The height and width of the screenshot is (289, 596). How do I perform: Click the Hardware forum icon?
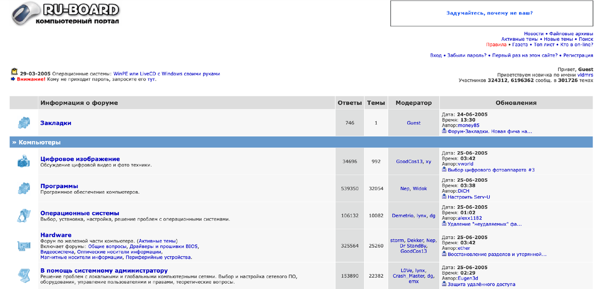tap(24, 245)
